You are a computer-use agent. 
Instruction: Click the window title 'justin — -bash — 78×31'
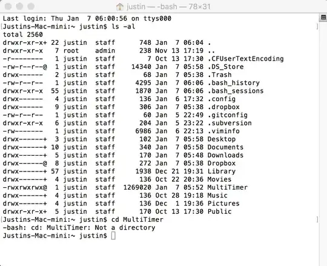point(168,7)
